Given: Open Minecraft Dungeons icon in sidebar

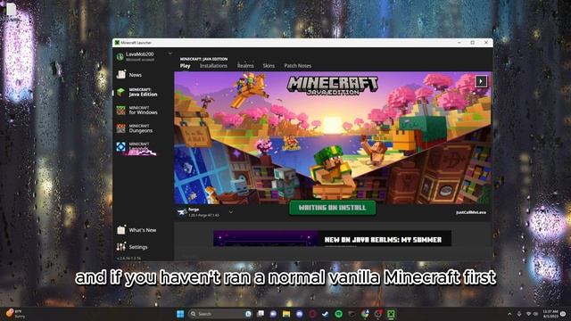Looking at the screenshot, I should pyautogui.click(x=121, y=128).
